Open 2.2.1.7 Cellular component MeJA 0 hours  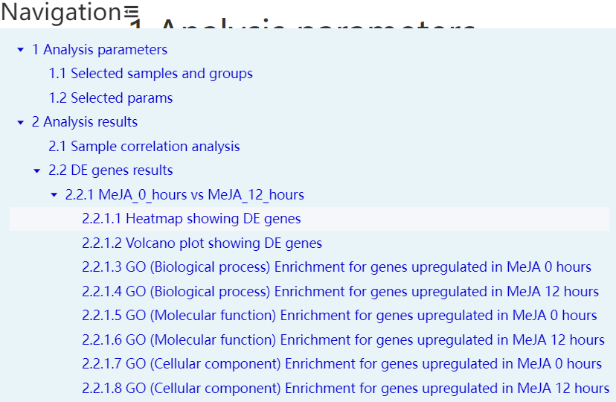341,364
